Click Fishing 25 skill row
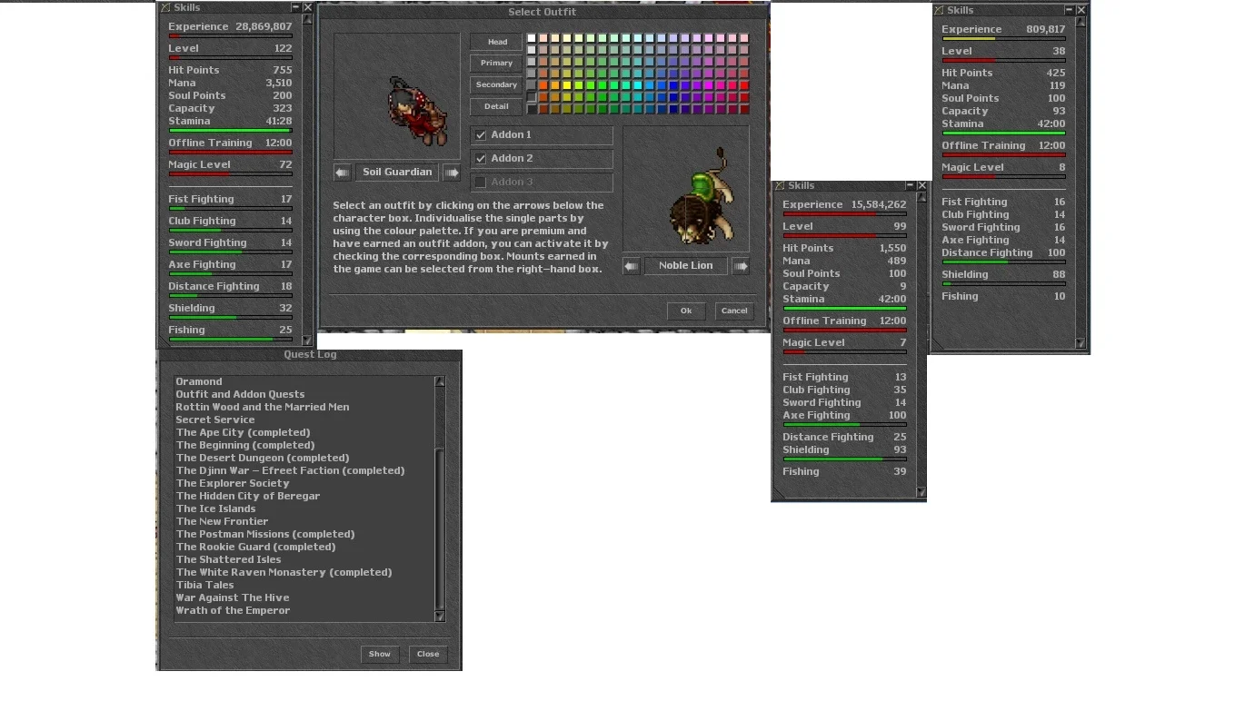This screenshot has height=701, width=1245. coord(230,332)
